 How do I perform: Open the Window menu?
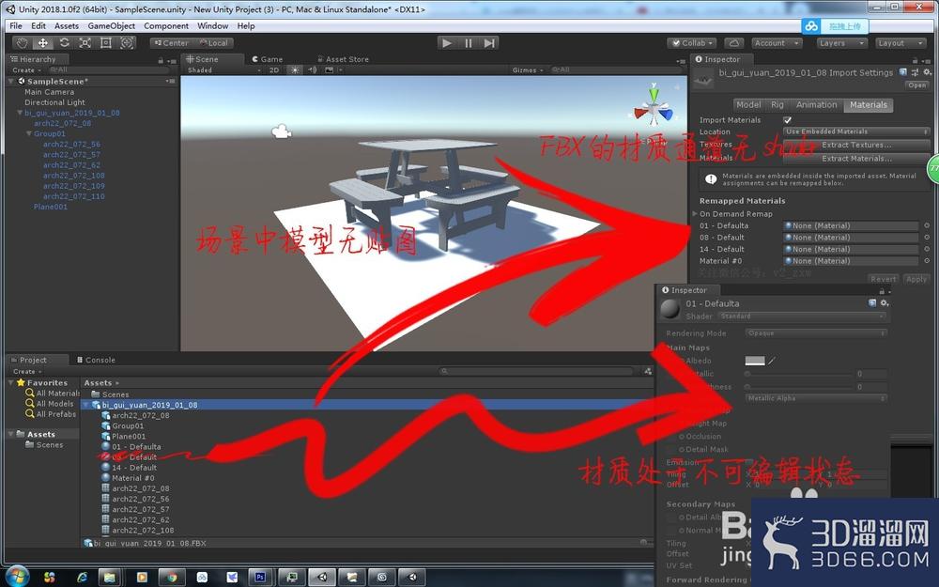point(212,25)
